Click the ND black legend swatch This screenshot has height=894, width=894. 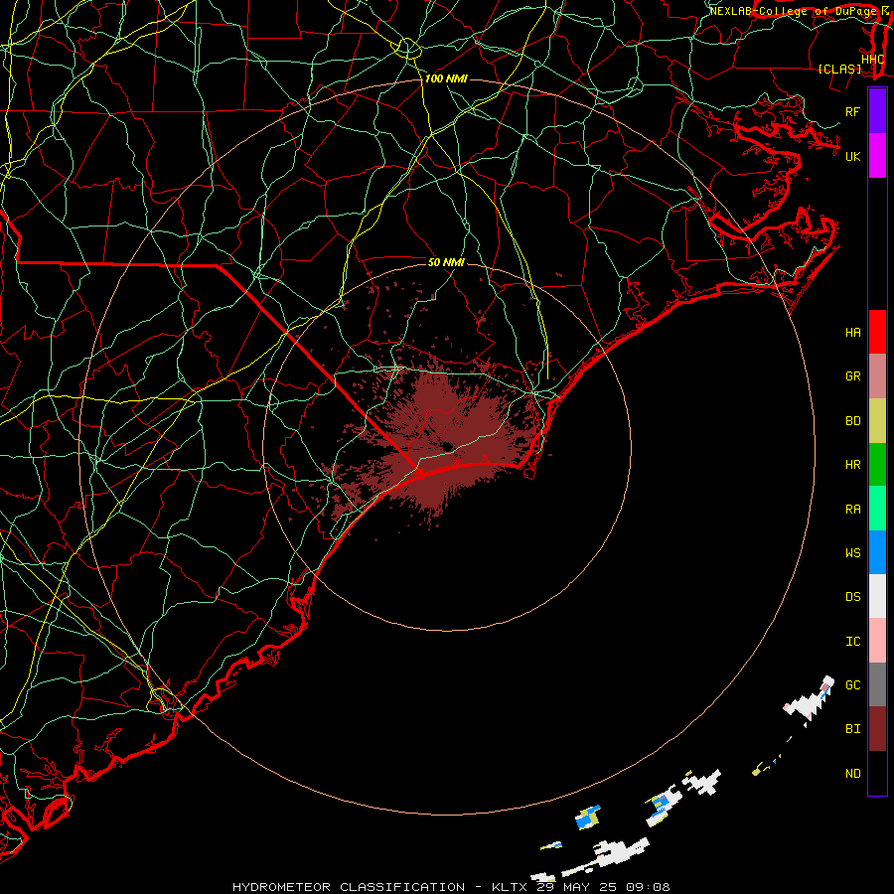pos(877,773)
